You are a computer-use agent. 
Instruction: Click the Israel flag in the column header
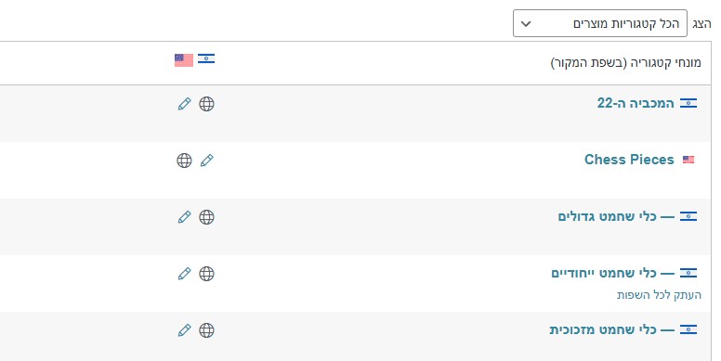pyautogui.click(x=206, y=58)
